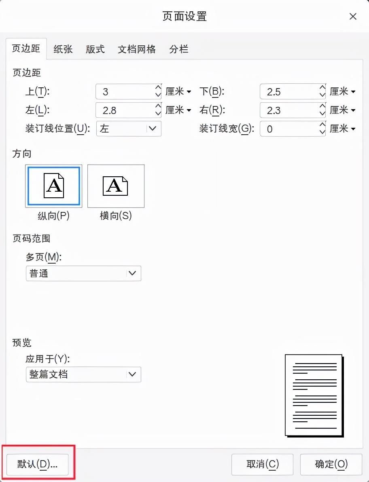Click the page preview thumbnail
369x482 pixels.
(x=314, y=395)
